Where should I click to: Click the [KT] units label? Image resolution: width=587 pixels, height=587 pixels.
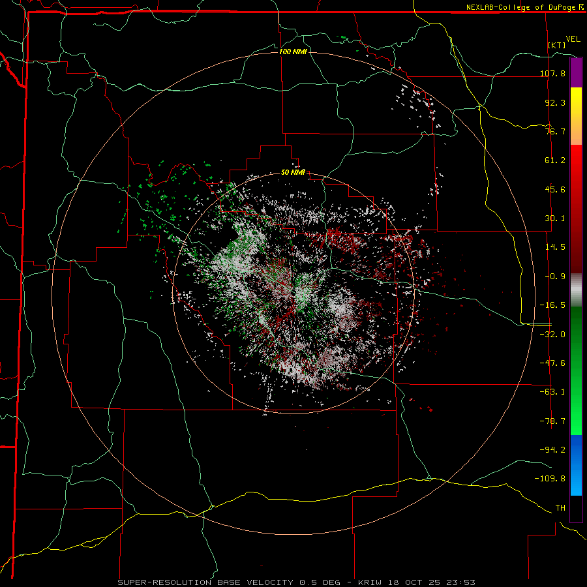[x=557, y=45]
